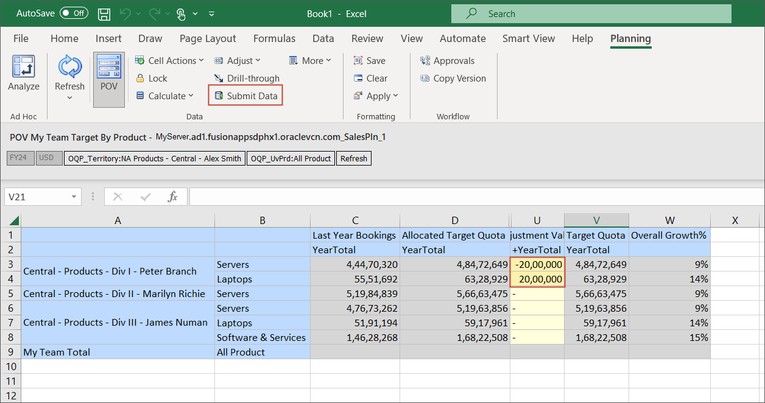Select adjustment cell 20,00,000 for Laptops

coord(537,279)
